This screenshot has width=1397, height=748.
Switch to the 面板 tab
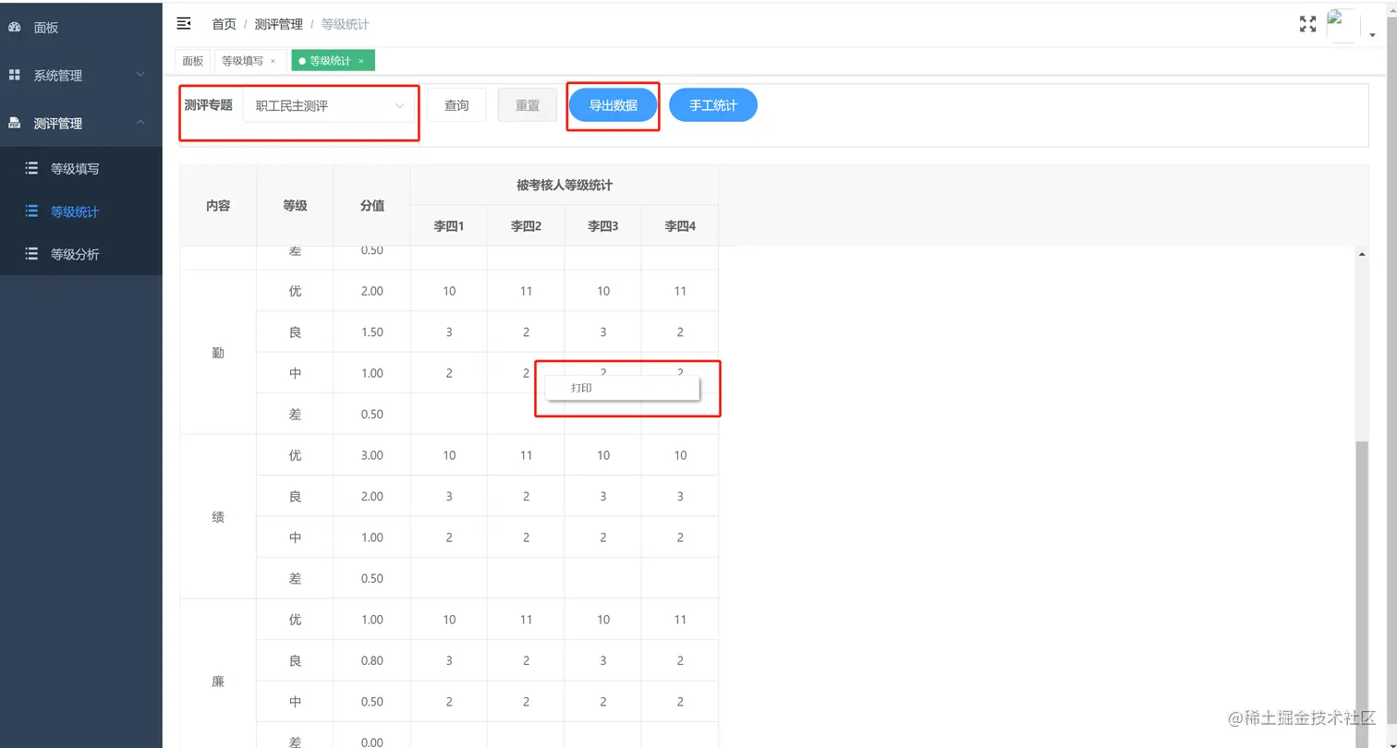click(192, 60)
